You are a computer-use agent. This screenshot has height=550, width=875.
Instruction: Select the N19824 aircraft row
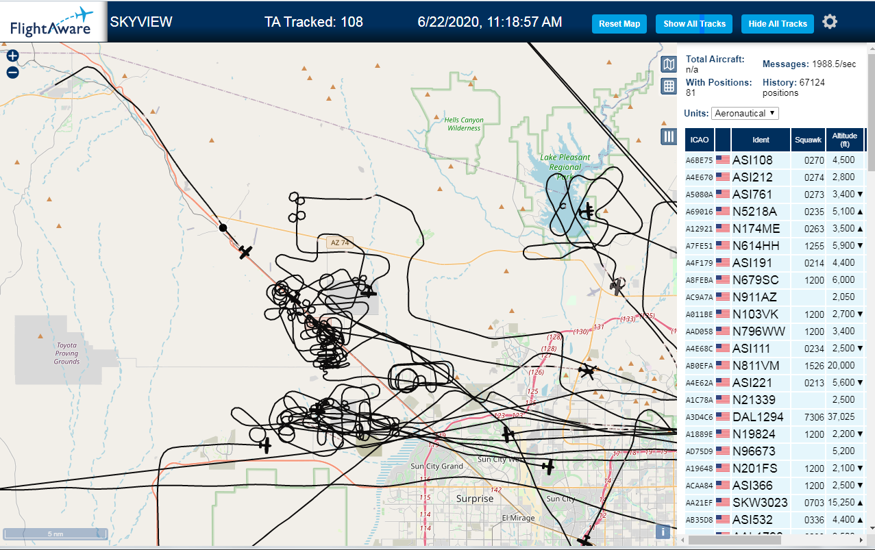coord(775,434)
